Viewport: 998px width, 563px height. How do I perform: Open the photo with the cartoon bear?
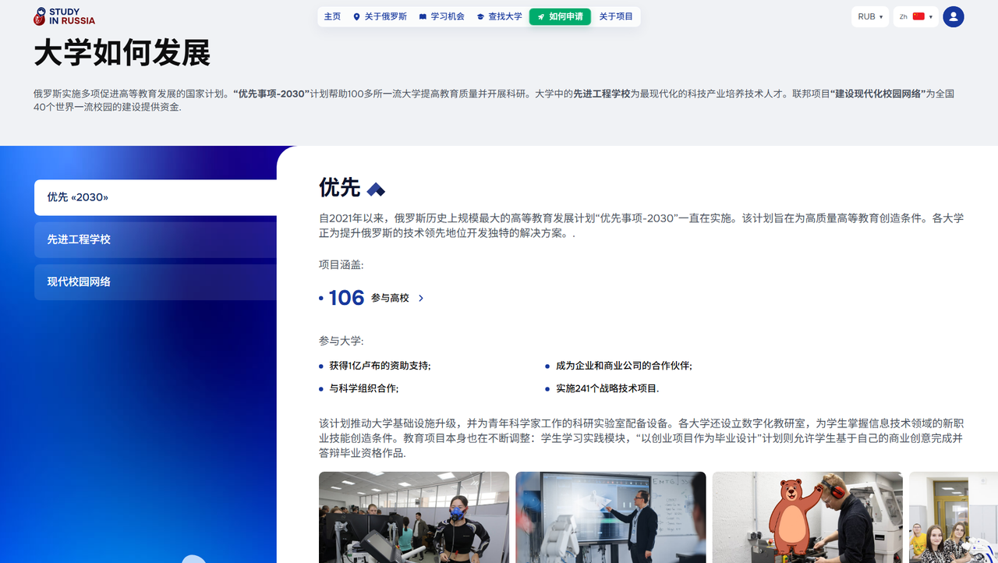pyautogui.click(x=808, y=517)
